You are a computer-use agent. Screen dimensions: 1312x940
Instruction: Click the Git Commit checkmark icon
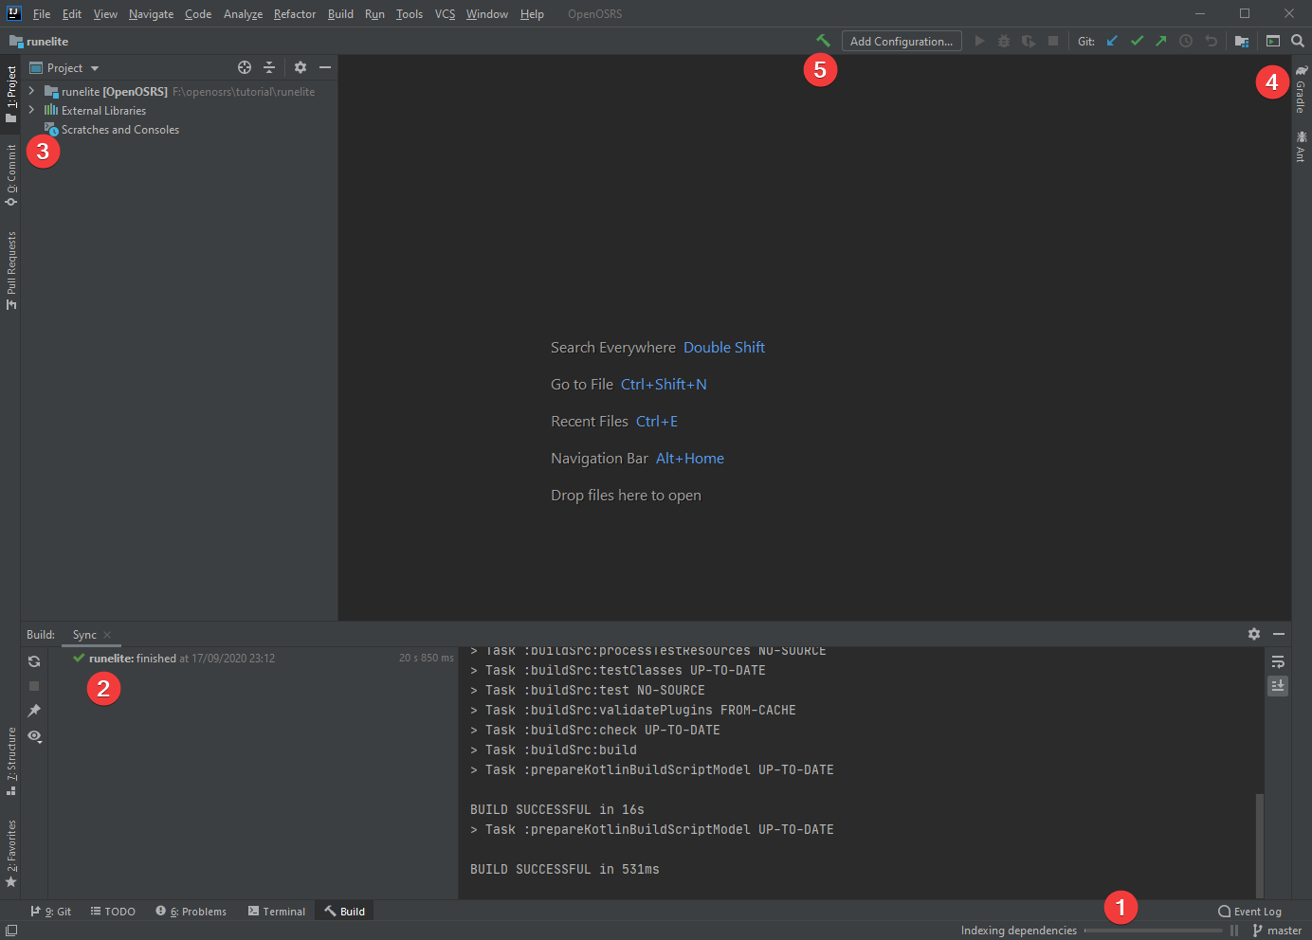1137,41
